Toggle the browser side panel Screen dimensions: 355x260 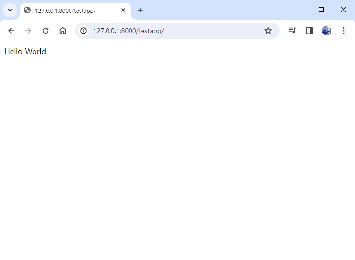click(309, 31)
